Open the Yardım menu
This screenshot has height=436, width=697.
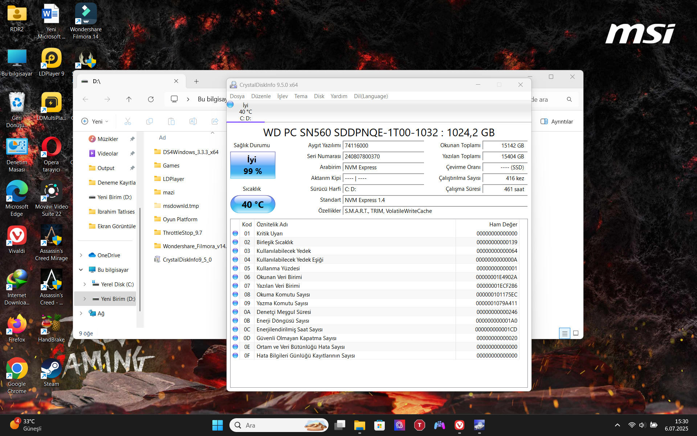[339, 96]
